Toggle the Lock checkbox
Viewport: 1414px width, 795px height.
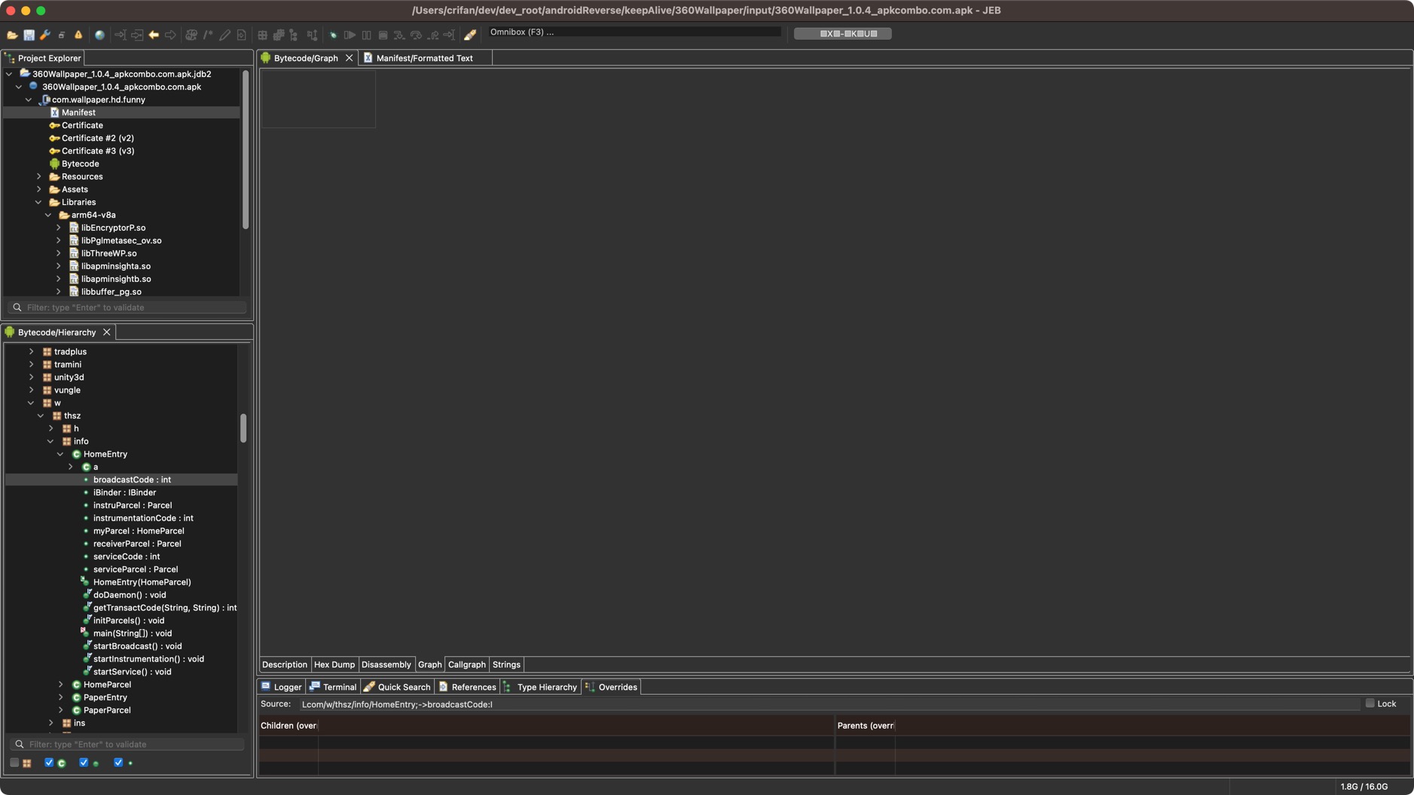(x=1370, y=703)
